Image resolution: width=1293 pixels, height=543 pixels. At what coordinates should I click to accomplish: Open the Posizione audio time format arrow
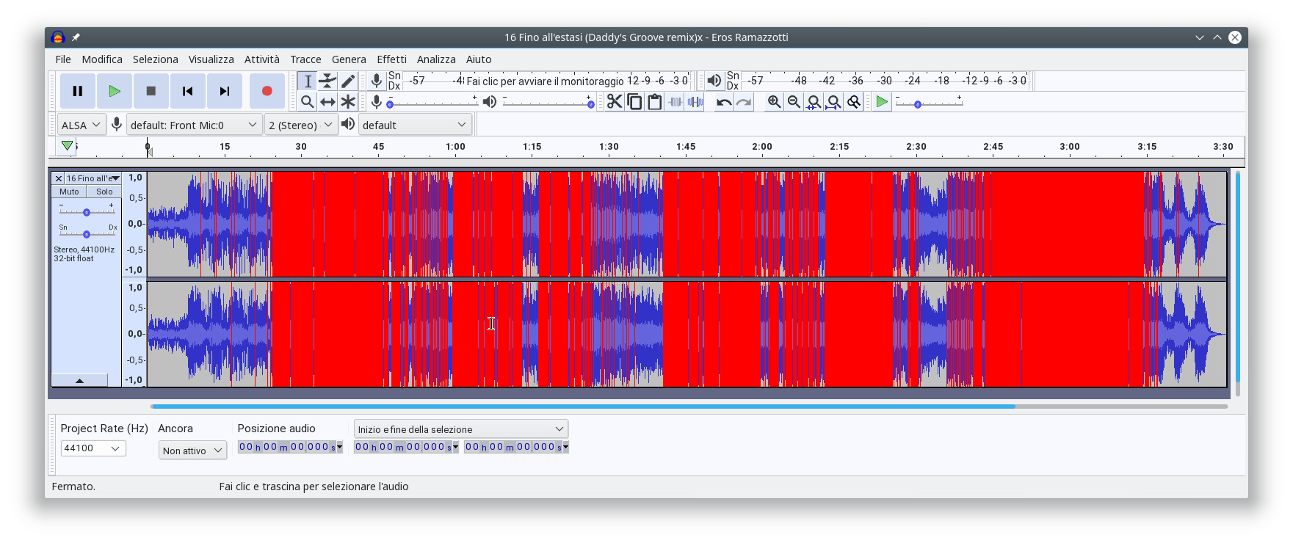(x=339, y=447)
